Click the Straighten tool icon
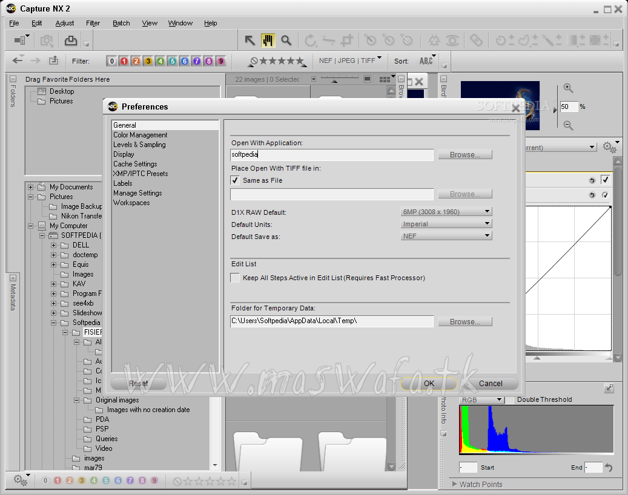The image size is (628, 495). pos(328,40)
